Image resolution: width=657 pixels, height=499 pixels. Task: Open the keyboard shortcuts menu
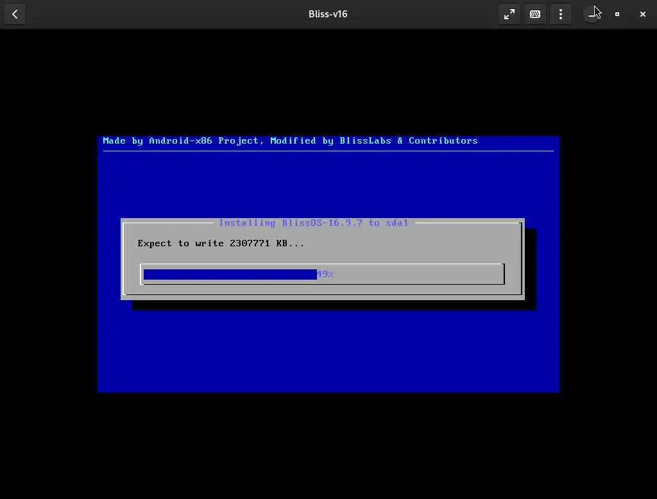click(x=534, y=14)
